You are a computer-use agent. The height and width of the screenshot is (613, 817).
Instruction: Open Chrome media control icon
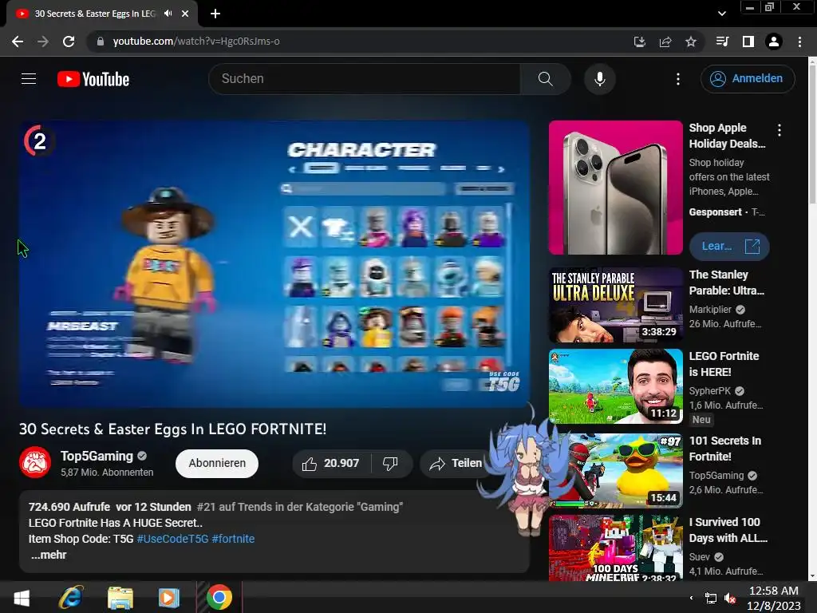(x=722, y=42)
